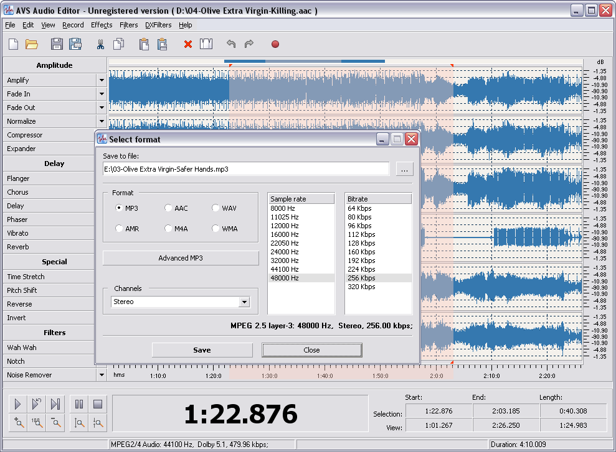616x452 pixels.
Task: Click the red Record button in toolbar
Action: coord(275,44)
